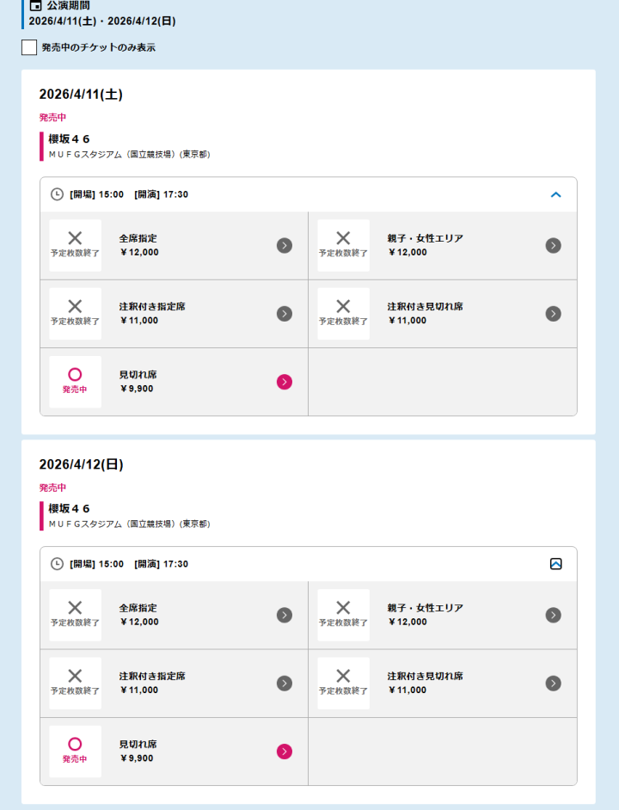This screenshot has width=619, height=810.
Task: Select April 11 見切れ席 ¥9,900 ticket
Action: pos(172,382)
